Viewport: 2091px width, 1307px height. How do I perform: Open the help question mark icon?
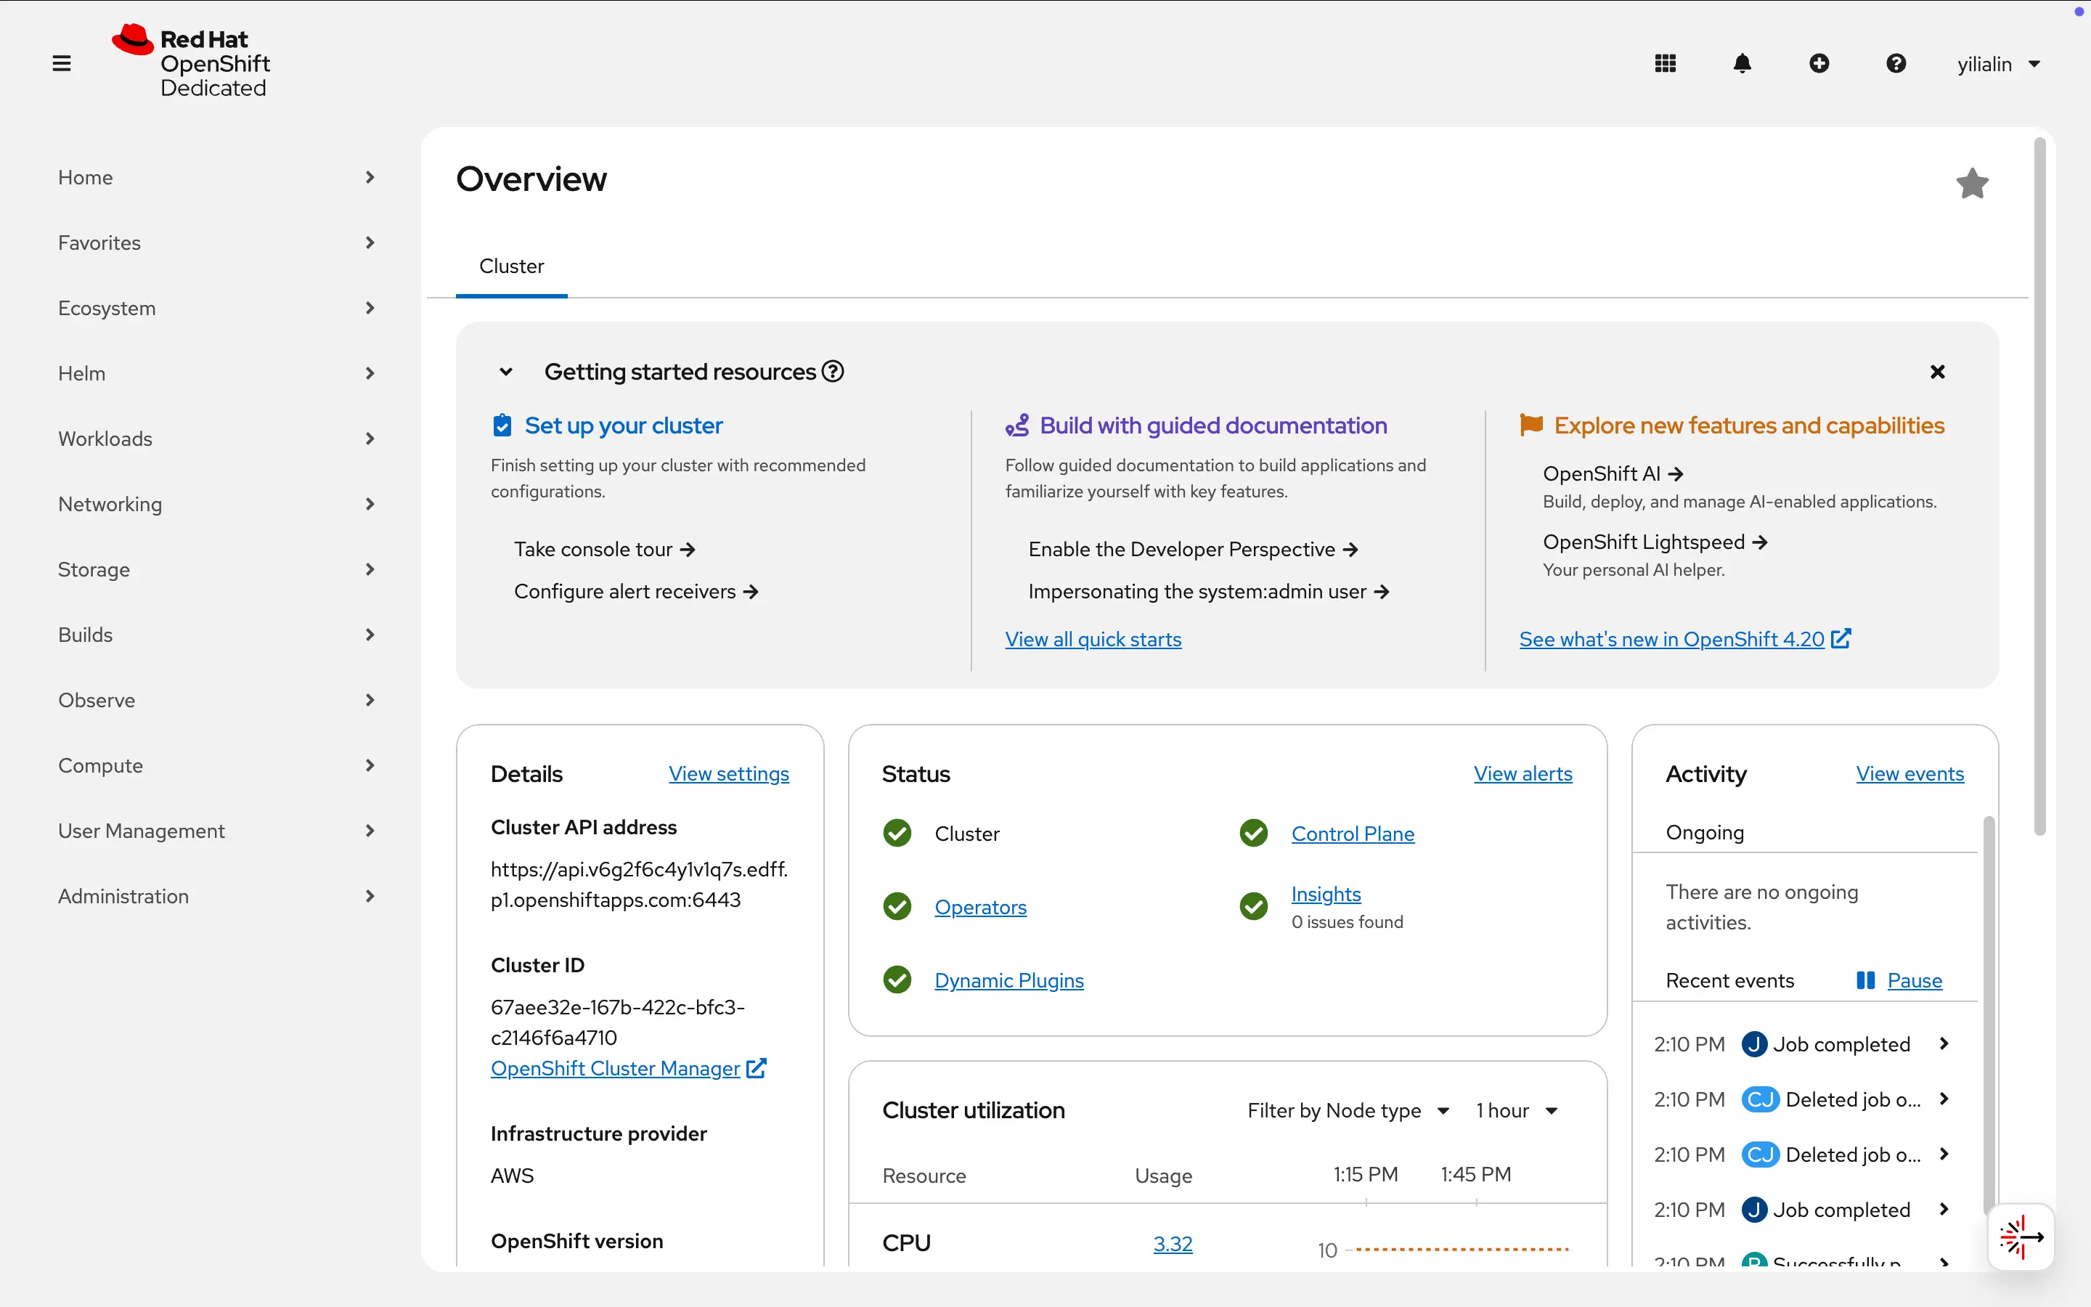pyautogui.click(x=1896, y=63)
